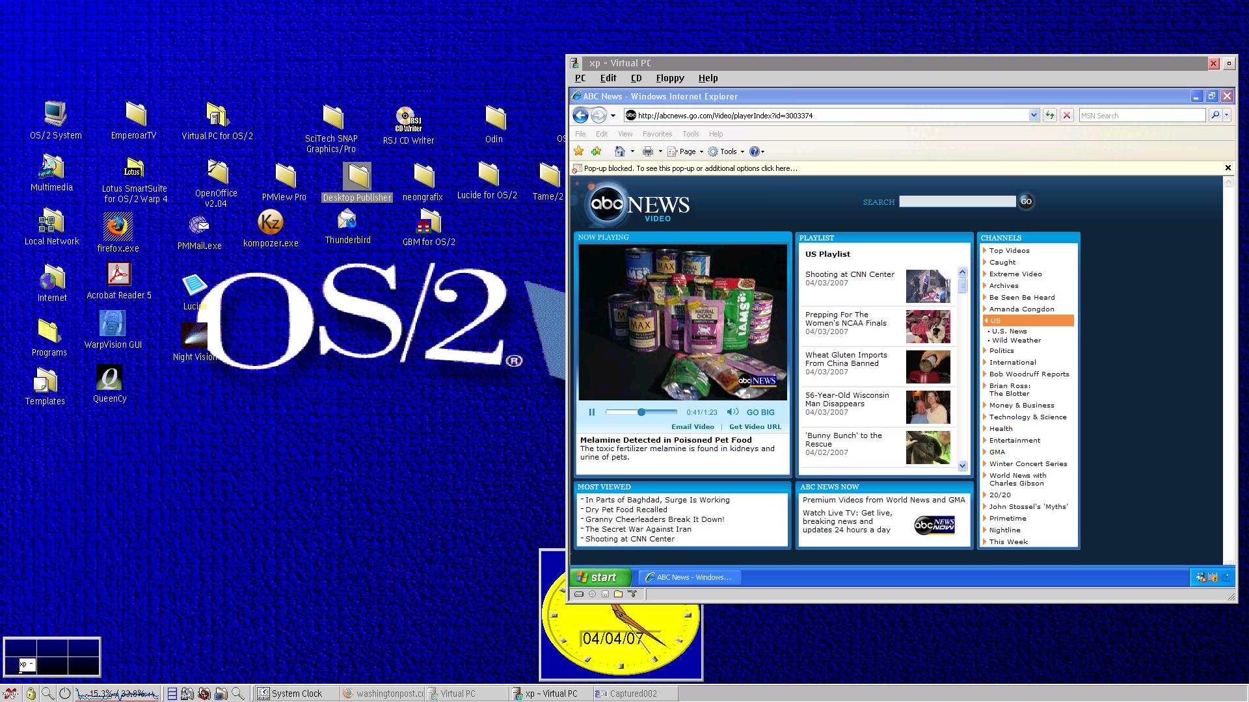Image resolution: width=1249 pixels, height=702 pixels.
Task: Click the video progress slider knob
Action: click(641, 412)
